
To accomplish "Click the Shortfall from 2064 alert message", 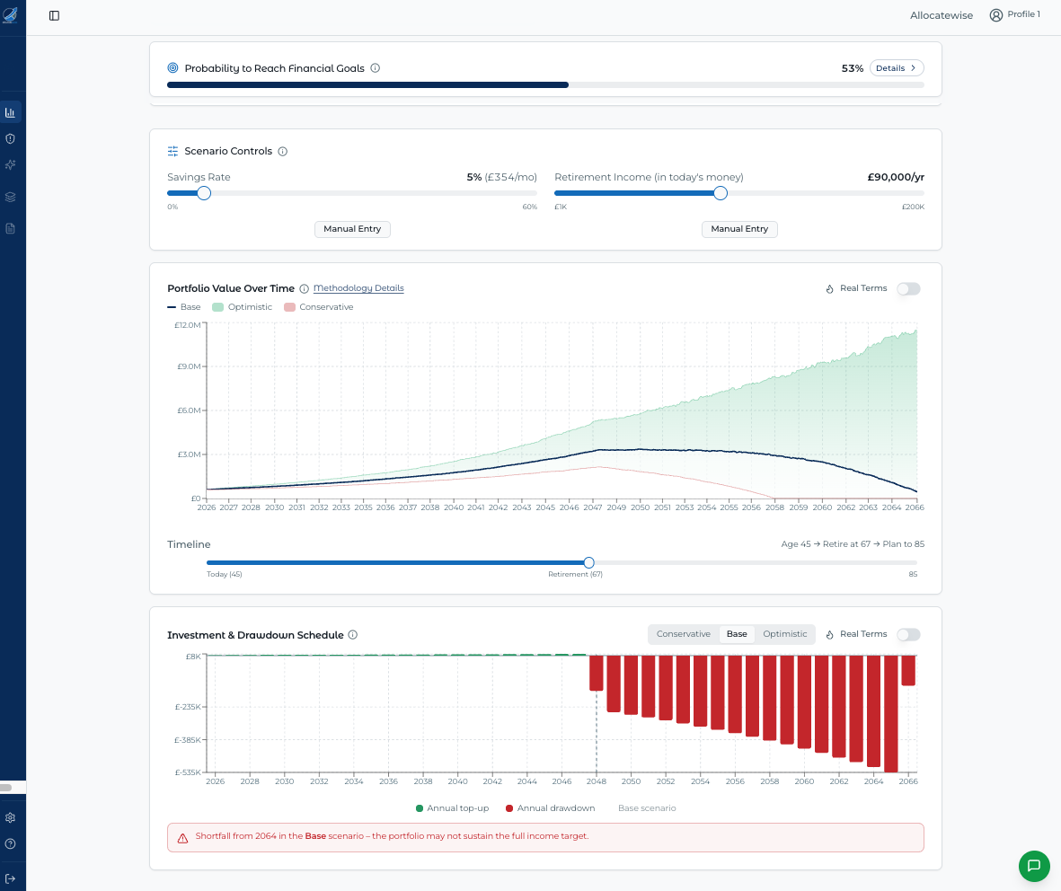I will 392,836.
